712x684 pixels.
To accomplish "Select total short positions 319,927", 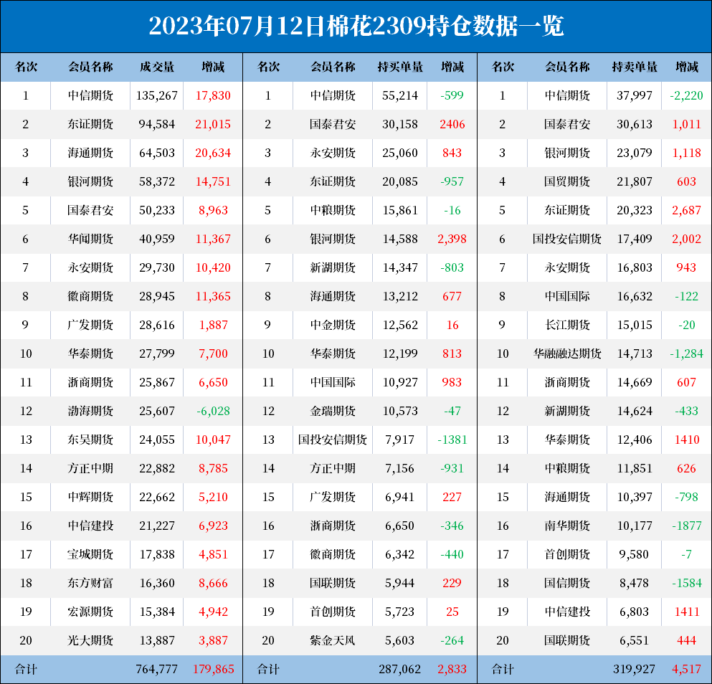I will [635, 669].
